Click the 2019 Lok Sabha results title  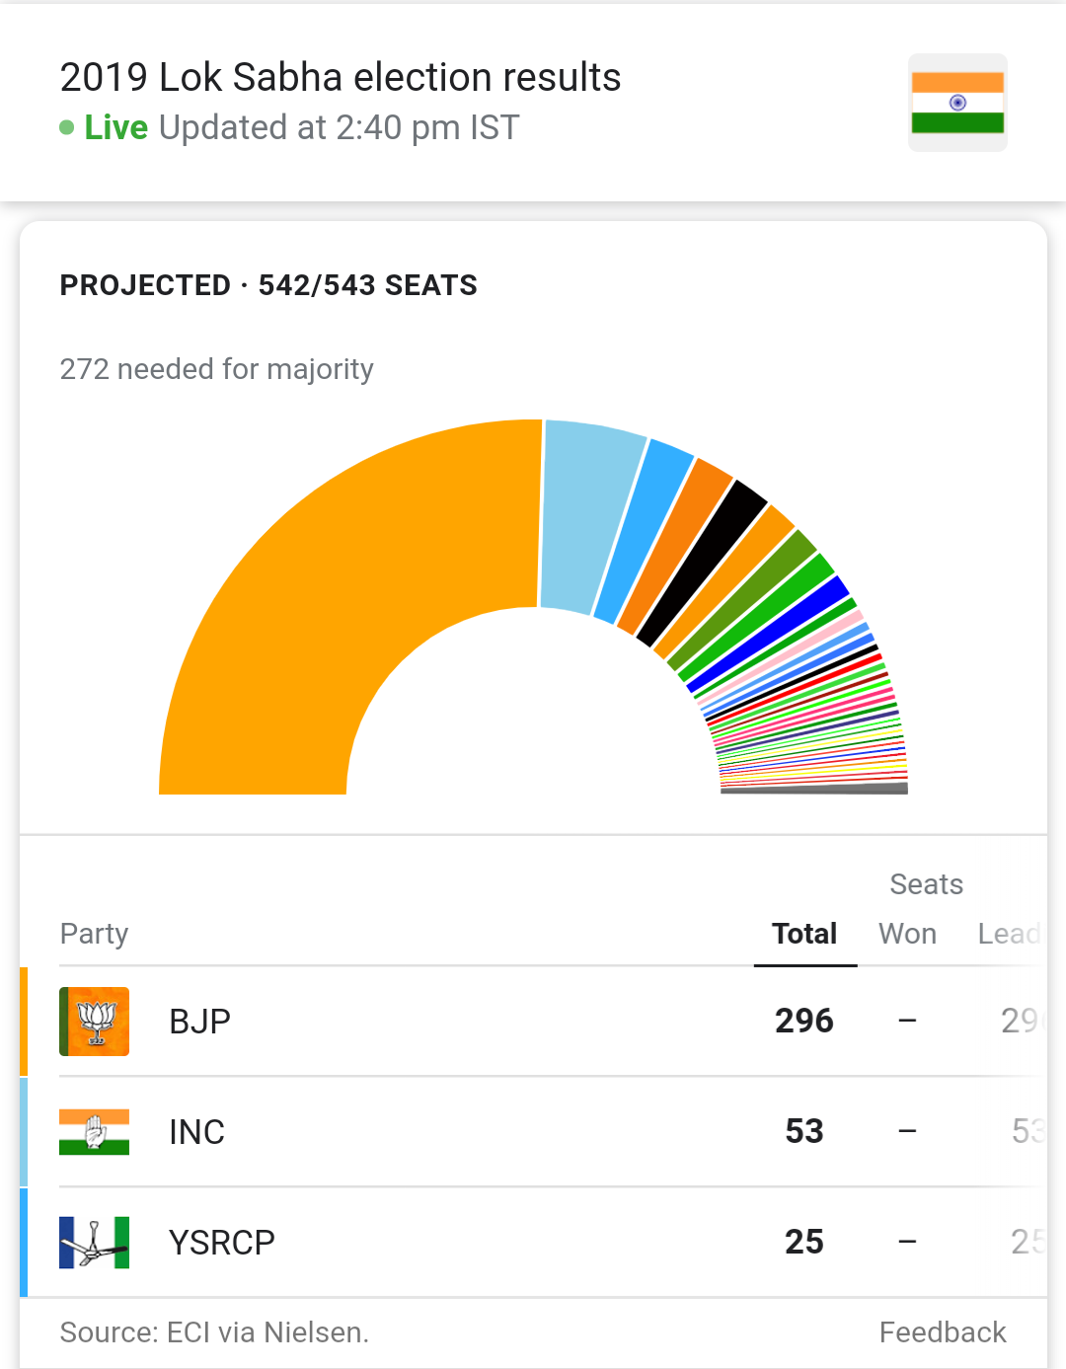pos(341,77)
